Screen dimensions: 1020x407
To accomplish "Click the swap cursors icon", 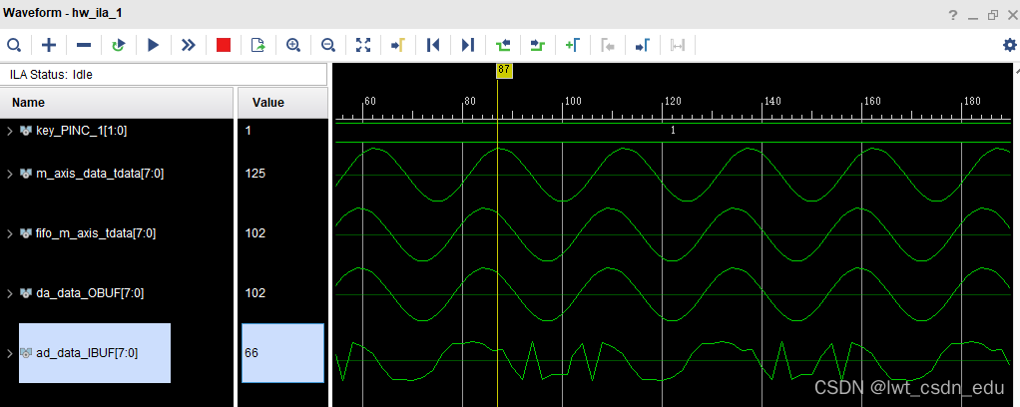I will pos(678,45).
